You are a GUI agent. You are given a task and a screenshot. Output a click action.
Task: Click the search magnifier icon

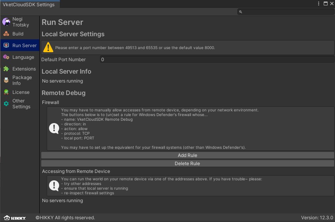[x=240, y=12]
